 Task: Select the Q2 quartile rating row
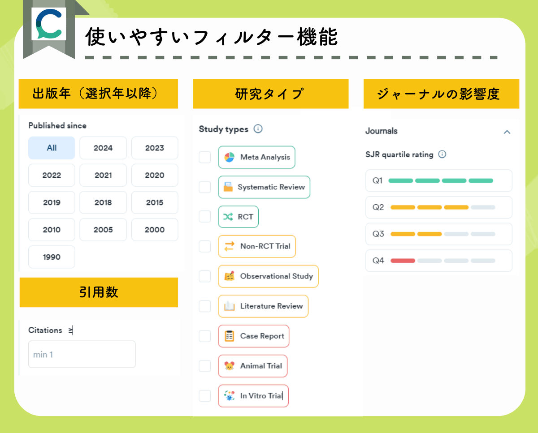coord(439,207)
